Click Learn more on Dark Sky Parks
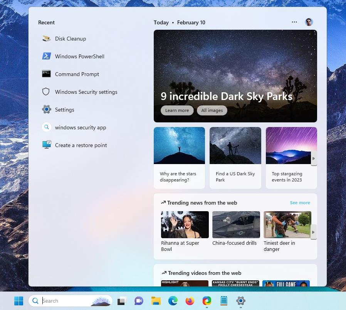Image resolution: width=346 pixels, height=310 pixels. pos(177,110)
